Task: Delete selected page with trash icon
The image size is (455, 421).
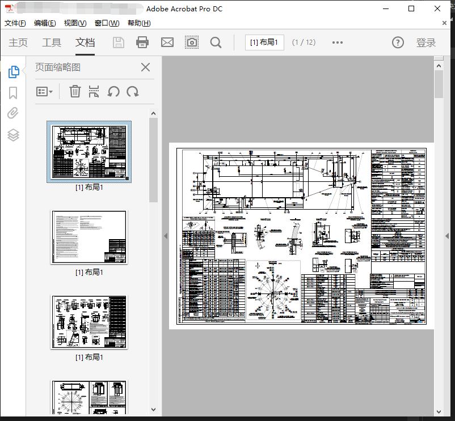Action: (x=75, y=91)
